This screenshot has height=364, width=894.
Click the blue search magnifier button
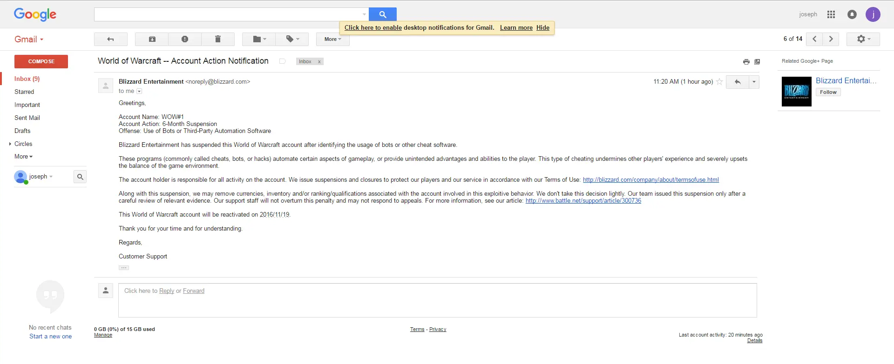coord(383,14)
